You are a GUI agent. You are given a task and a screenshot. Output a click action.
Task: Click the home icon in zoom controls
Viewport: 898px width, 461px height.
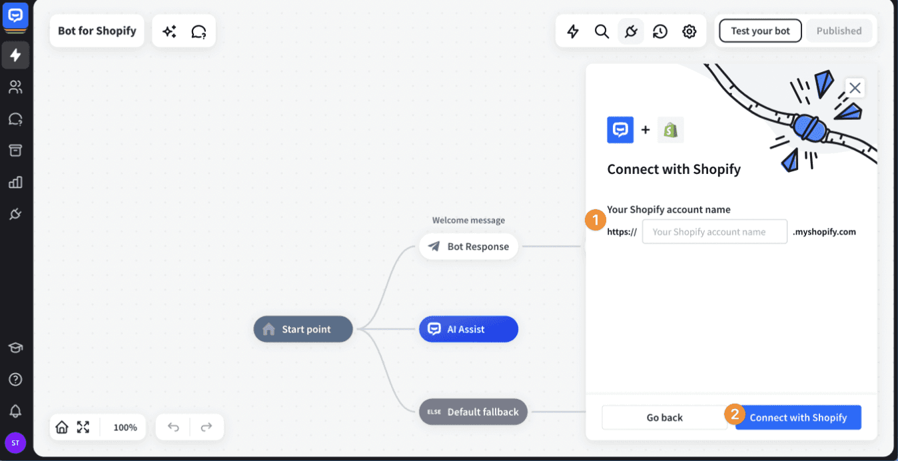pyautogui.click(x=62, y=427)
